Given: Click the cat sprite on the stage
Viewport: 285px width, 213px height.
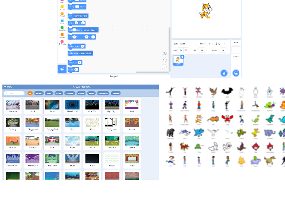Looking at the screenshot, I should (206, 11).
